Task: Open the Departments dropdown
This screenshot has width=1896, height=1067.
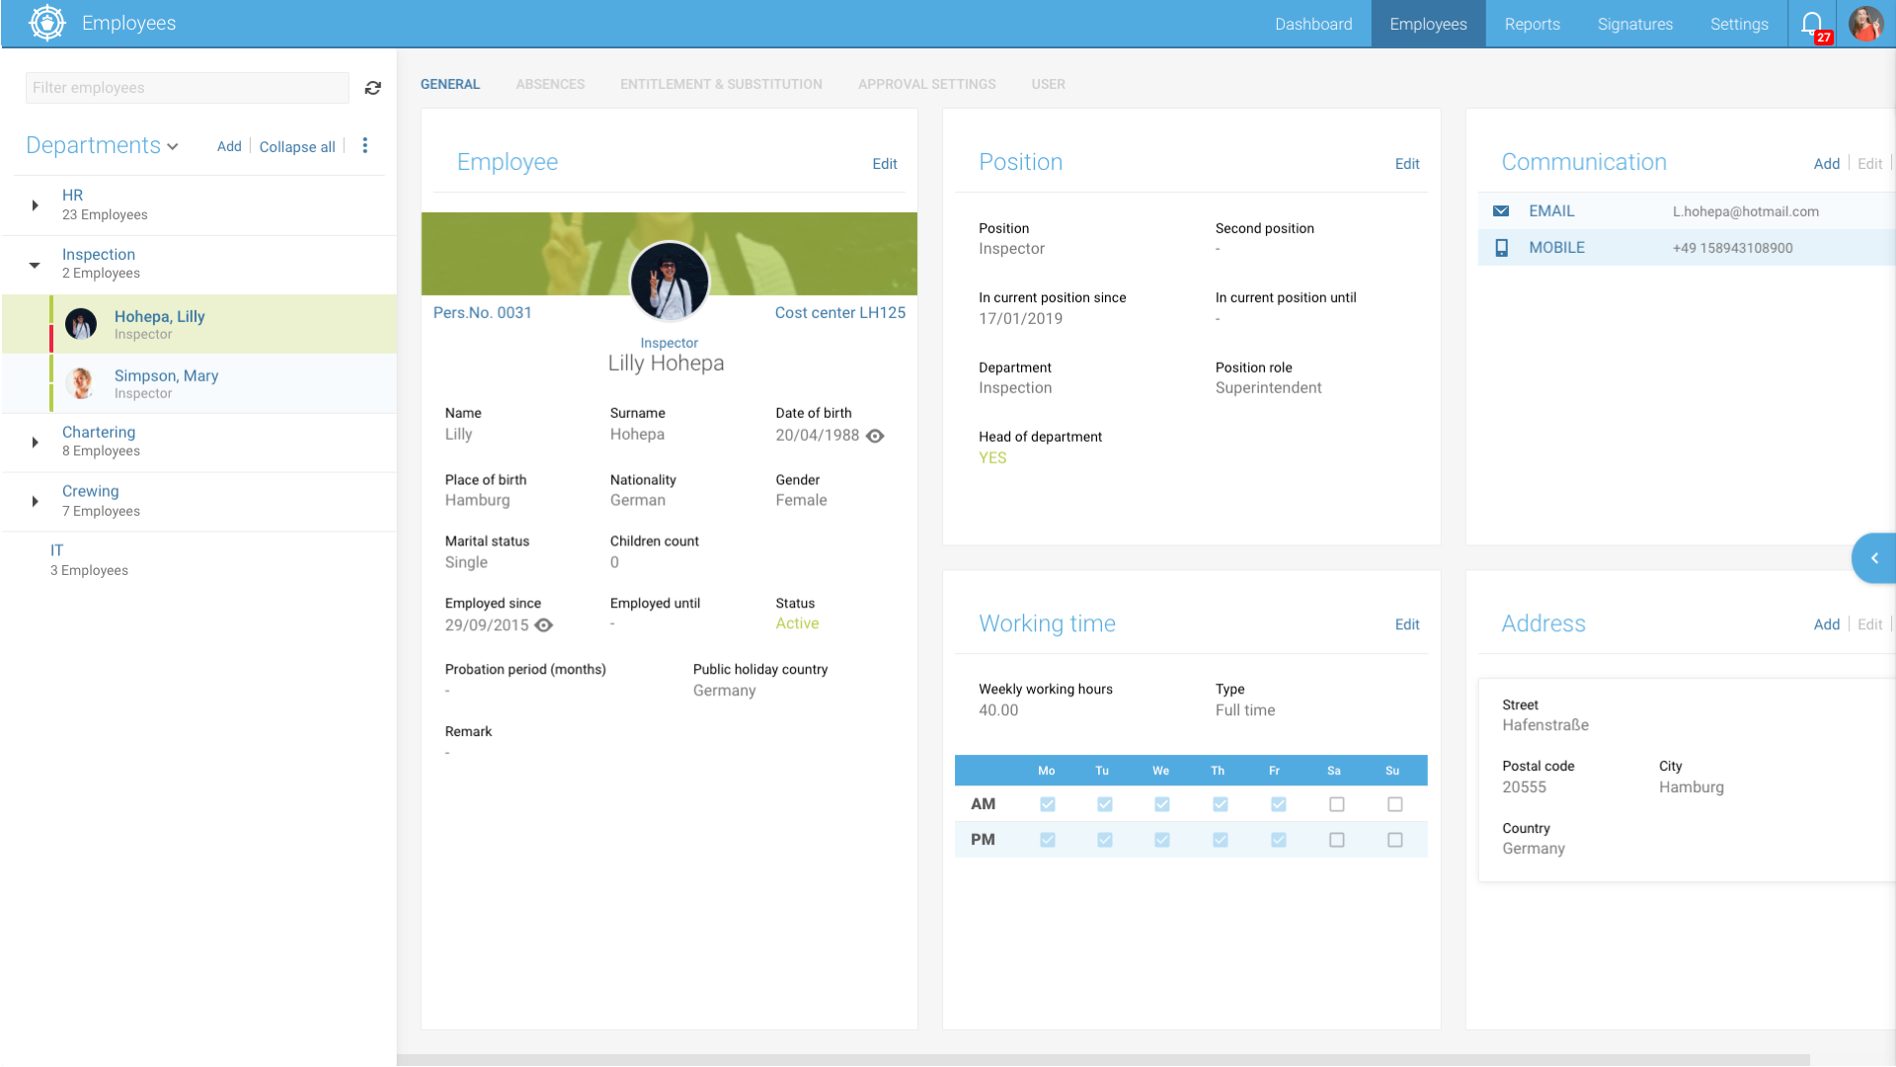Action: [102, 146]
